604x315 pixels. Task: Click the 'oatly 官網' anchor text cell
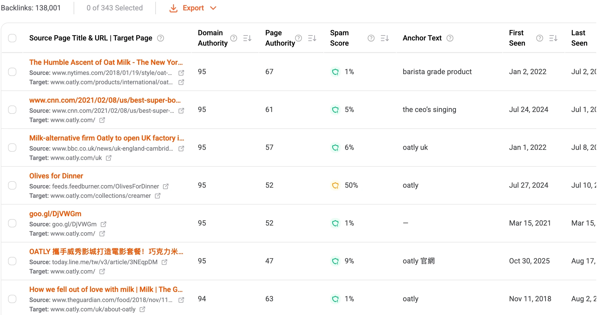pyautogui.click(x=419, y=261)
